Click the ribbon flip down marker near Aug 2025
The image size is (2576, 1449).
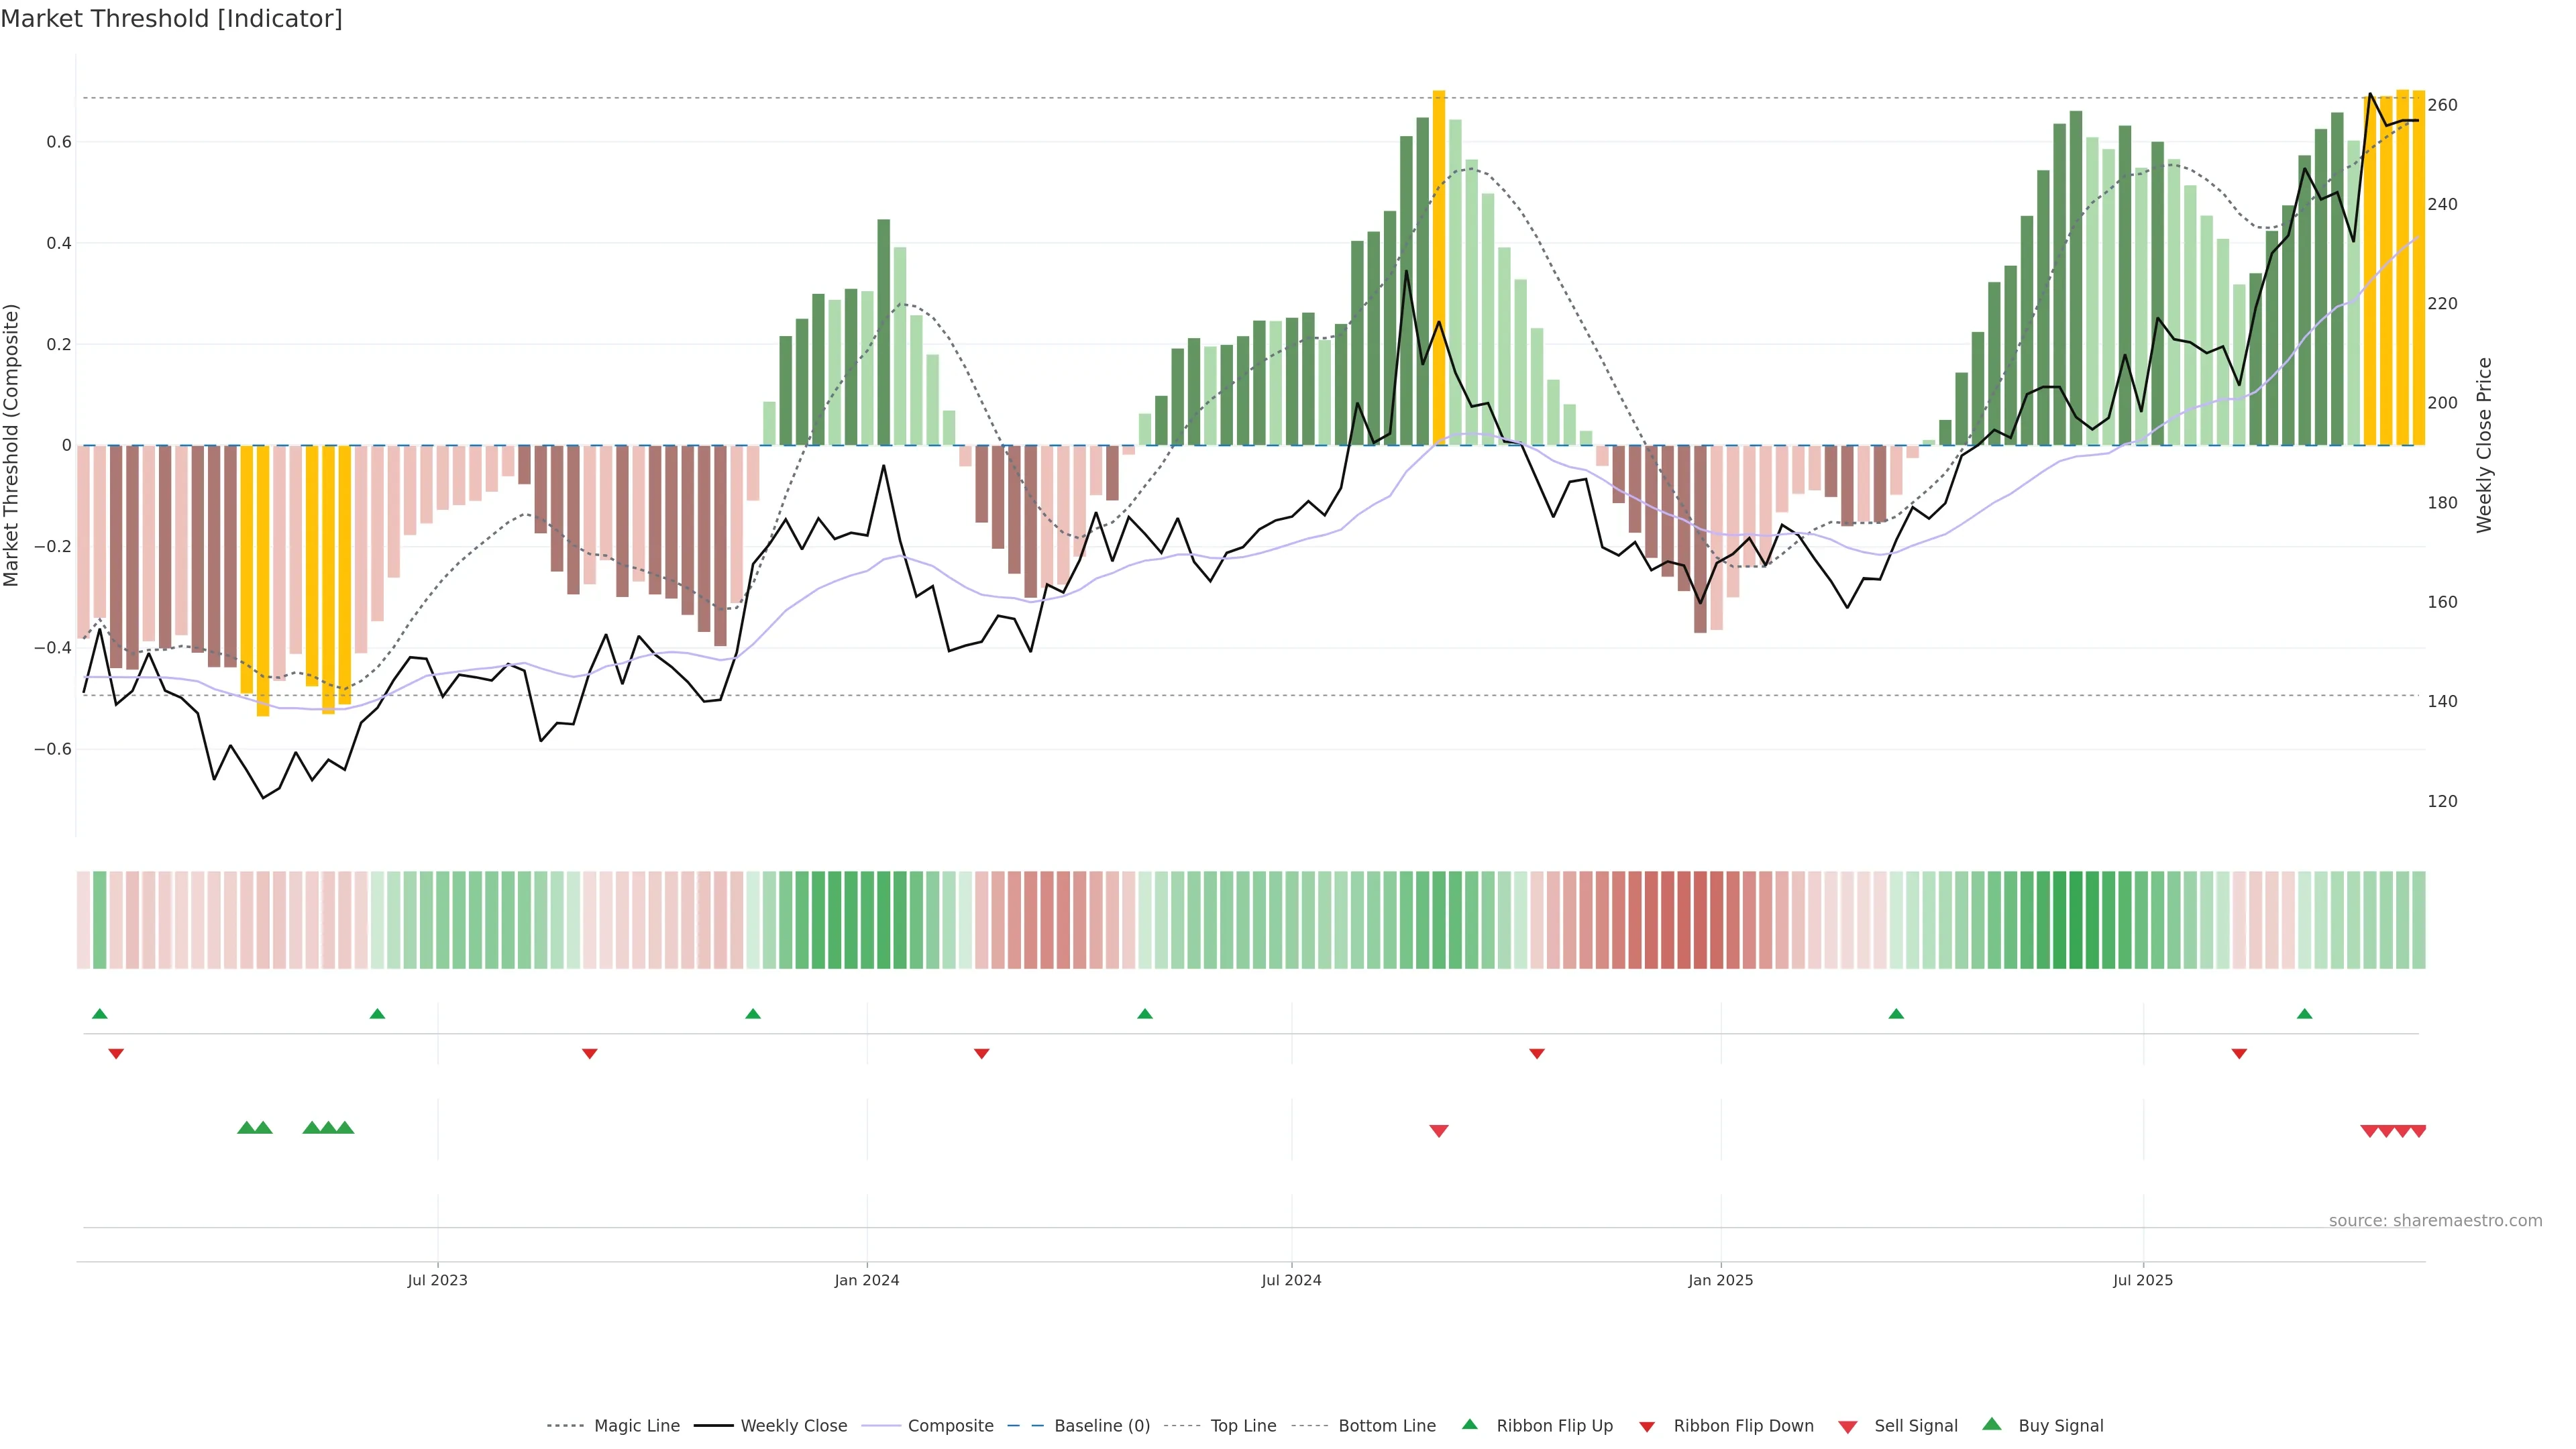[2239, 1054]
